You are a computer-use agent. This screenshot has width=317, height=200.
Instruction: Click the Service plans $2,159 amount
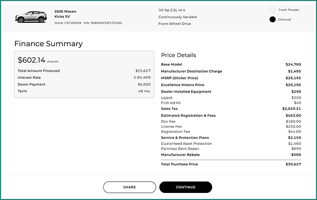coord(295,137)
